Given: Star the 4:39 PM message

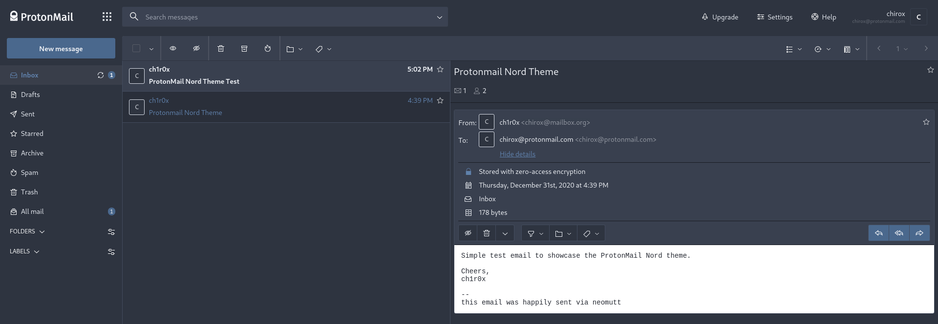Looking at the screenshot, I should [x=440, y=100].
